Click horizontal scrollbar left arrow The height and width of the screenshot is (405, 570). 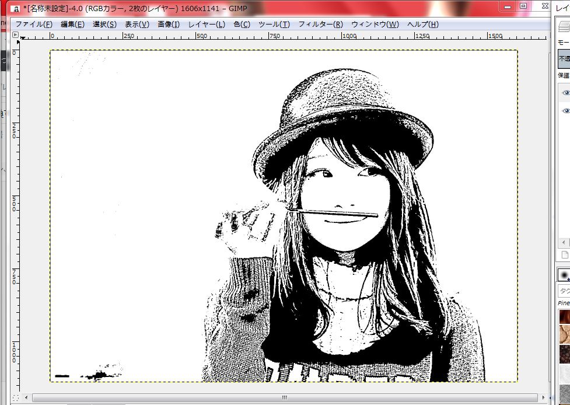[x=26, y=397]
